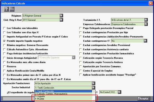Collapse the Sector Industrial dropdown arrow

(94, 88)
